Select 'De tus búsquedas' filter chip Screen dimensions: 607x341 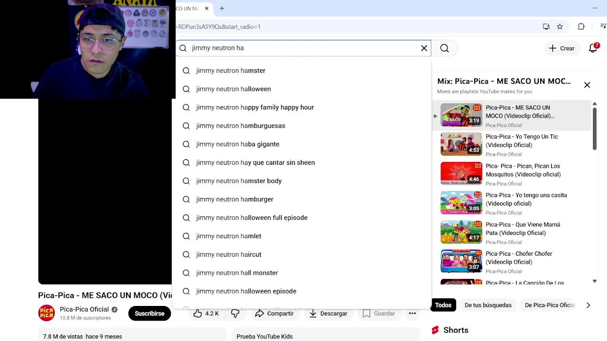(488, 305)
